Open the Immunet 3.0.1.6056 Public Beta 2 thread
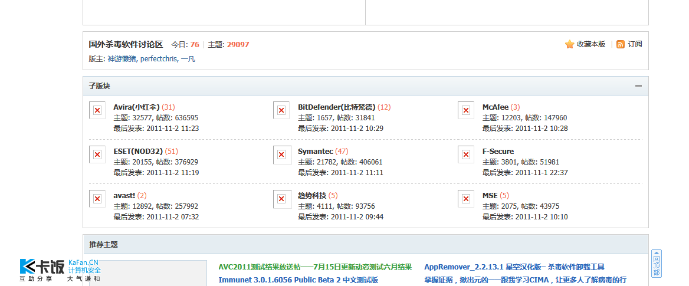This screenshot has height=286, width=689. [298, 280]
